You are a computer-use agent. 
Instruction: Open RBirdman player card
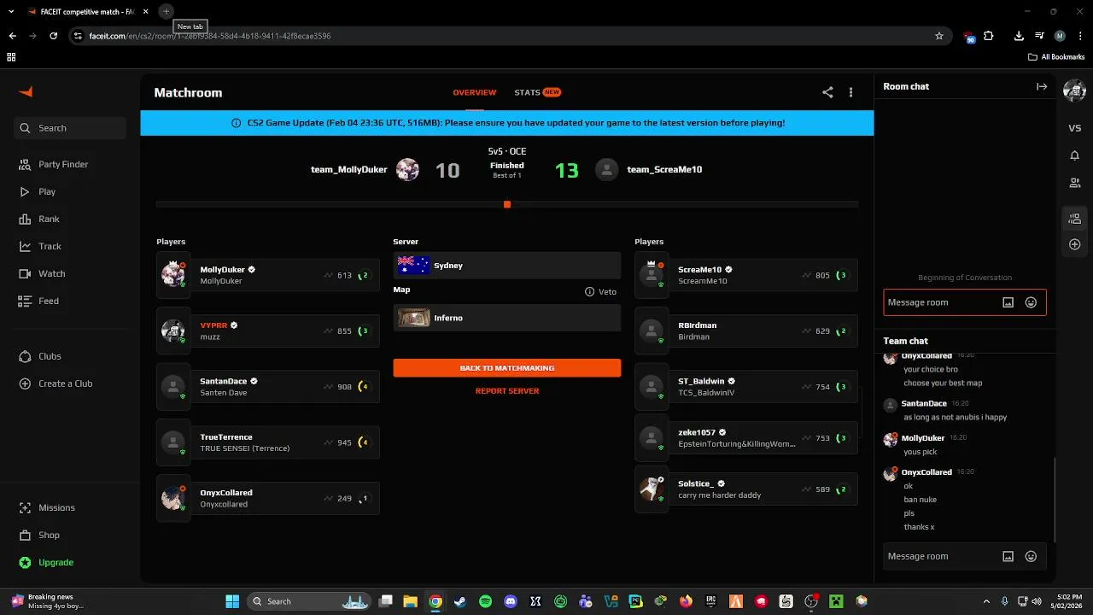(746, 331)
